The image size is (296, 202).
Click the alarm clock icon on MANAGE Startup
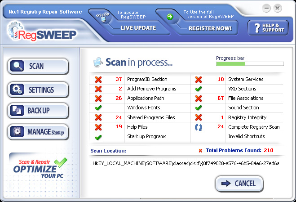17,131
